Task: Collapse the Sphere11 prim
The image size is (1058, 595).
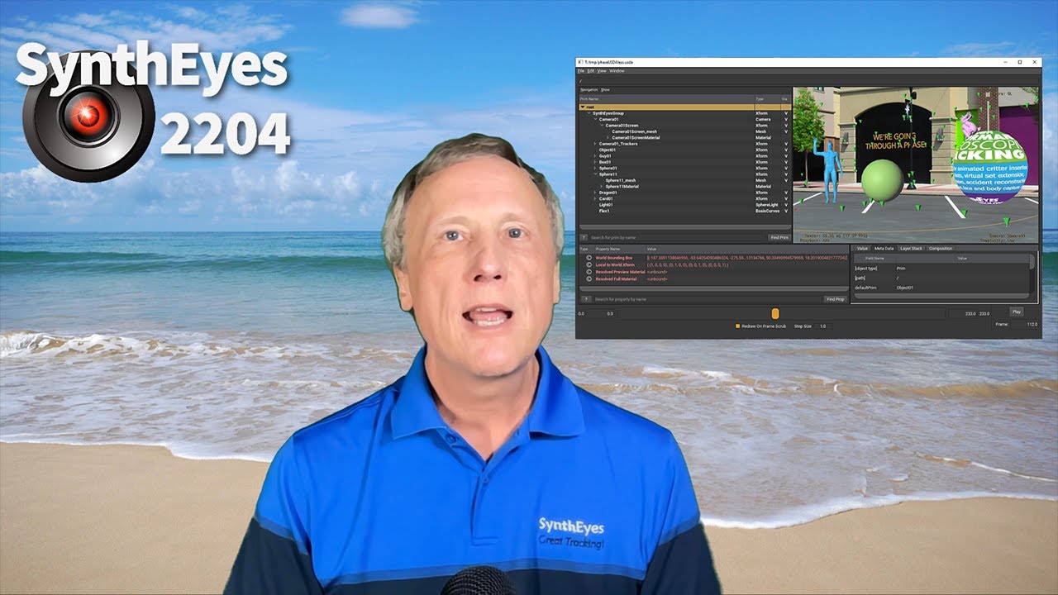Action: pyautogui.click(x=595, y=174)
